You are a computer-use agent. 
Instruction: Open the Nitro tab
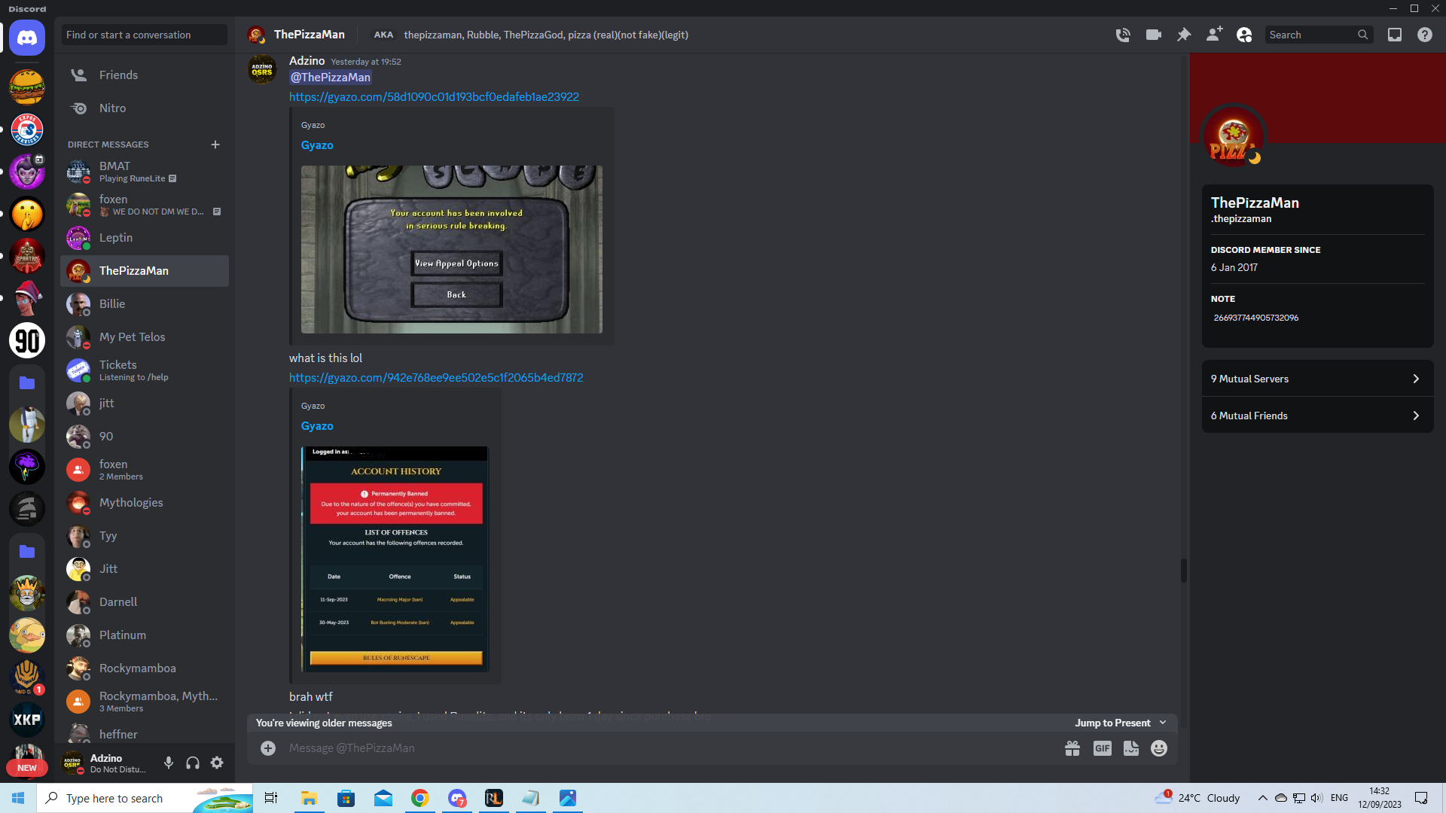tap(112, 108)
